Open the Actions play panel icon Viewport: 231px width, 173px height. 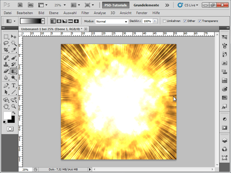click(224, 63)
